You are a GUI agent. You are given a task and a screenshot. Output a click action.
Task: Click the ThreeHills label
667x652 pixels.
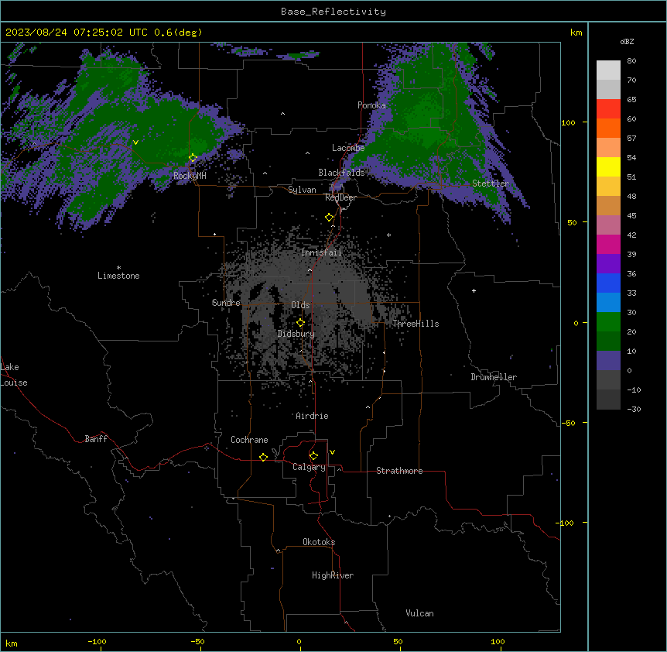416,324
